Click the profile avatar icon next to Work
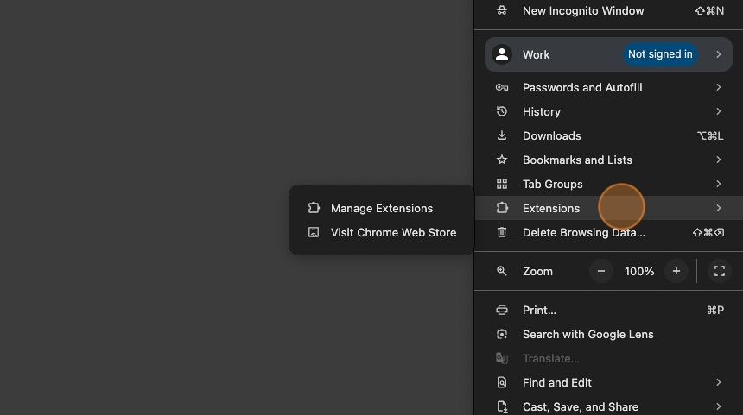The width and height of the screenshot is (743, 415). [502, 54]
